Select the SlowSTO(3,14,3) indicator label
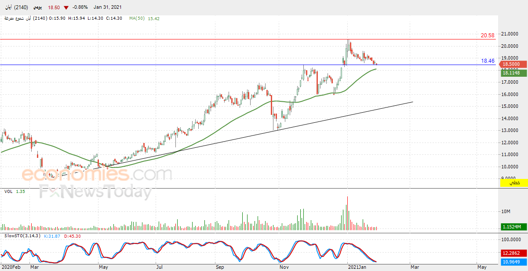 pos(22,236)
